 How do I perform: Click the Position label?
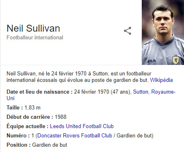click(19, 145)
